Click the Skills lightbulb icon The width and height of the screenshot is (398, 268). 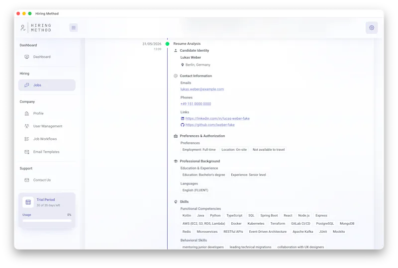176,202
